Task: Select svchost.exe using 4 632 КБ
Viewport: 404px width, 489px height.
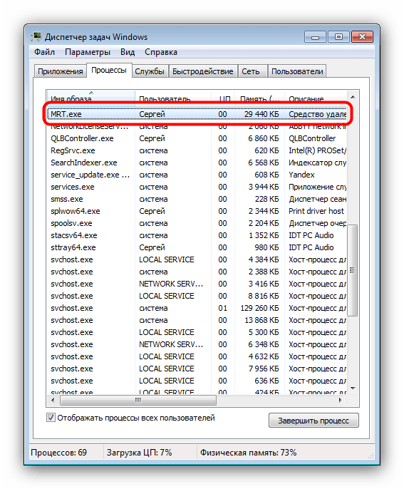Action: tap(197, 356)
